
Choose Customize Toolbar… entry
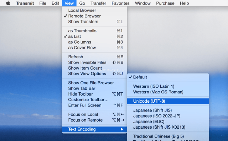(x=94, y=99)
